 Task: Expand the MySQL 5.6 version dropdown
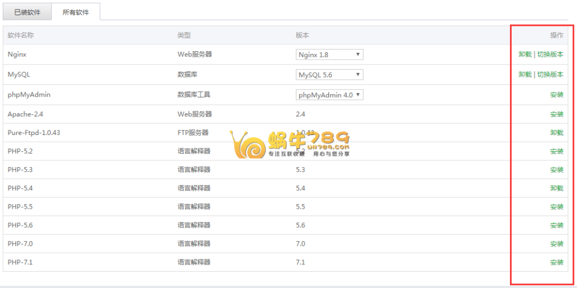point(329,75)
